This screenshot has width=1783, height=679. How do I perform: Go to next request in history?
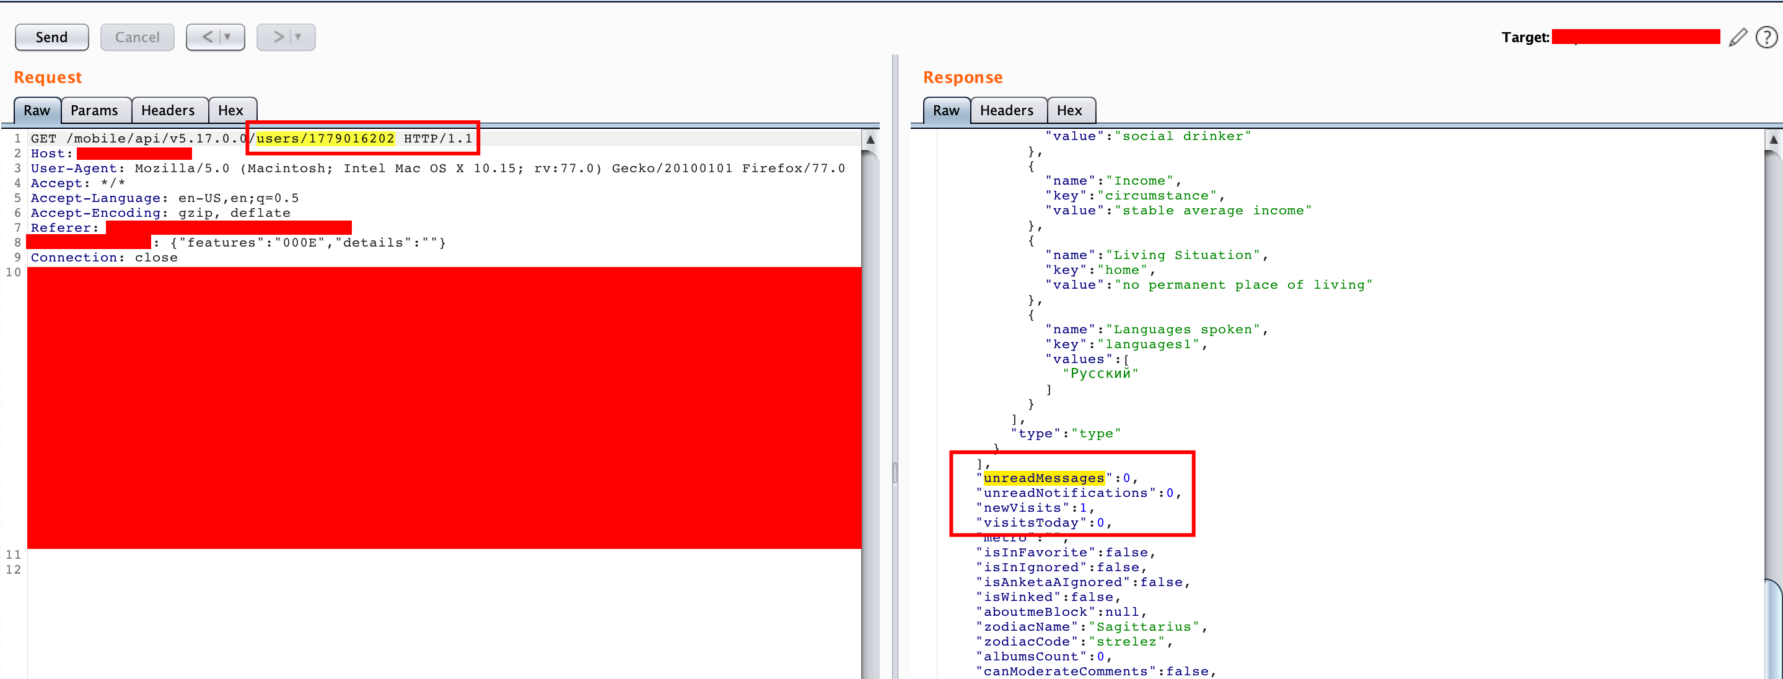(278, 37)
